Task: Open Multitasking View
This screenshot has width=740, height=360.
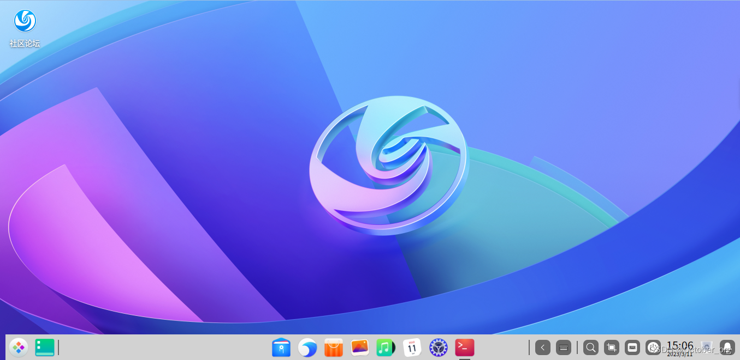Action: 44,347
